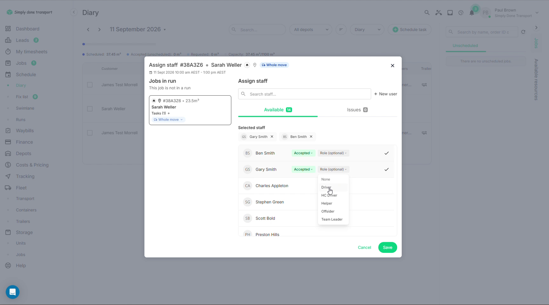Open the Available staff tab
Screen dimensions: 549x305
tap(278, 110)
